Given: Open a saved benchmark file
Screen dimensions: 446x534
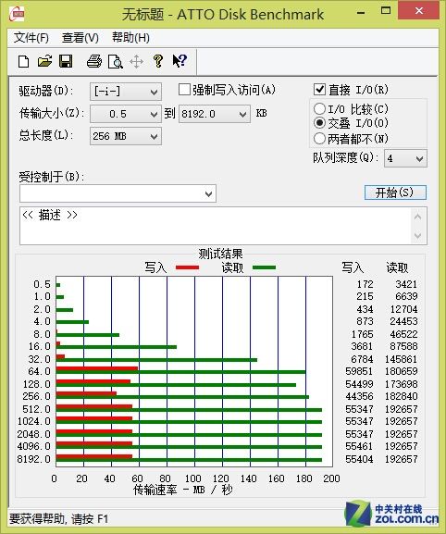Looking at the screenshot, I should tap(44, 62).
